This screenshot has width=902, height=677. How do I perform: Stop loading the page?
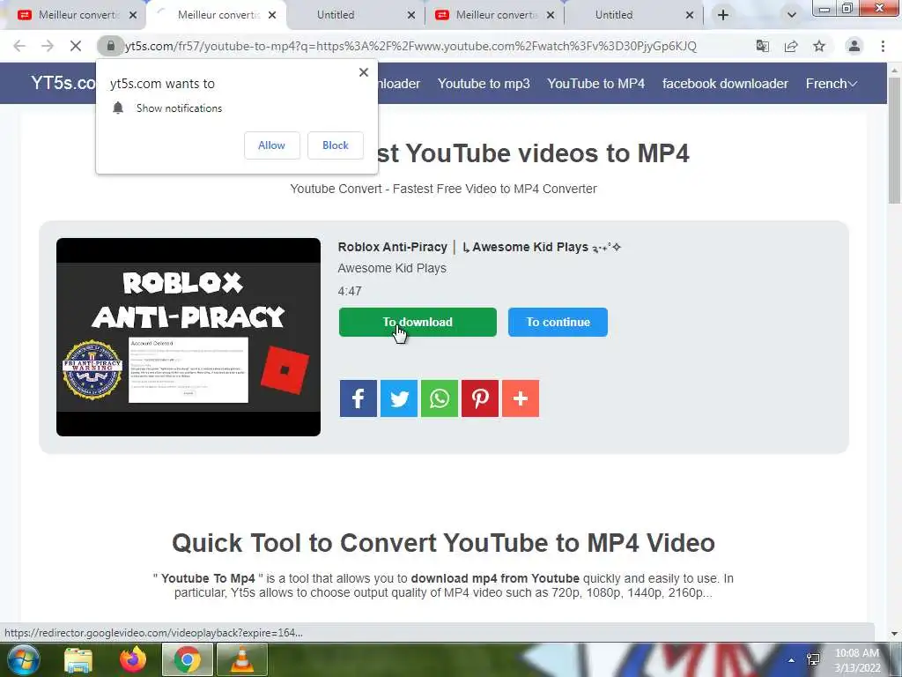coord(76,46)
